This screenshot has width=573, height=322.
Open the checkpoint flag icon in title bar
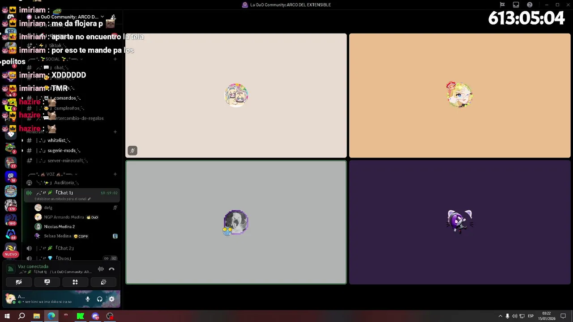pyautogui.click(x=502, y=5)
